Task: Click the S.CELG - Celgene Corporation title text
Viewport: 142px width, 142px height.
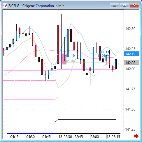Action: (x=36, y=6)
